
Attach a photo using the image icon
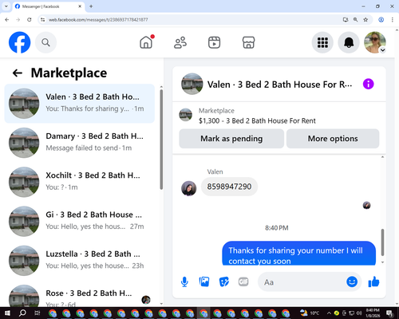(204, 282)
